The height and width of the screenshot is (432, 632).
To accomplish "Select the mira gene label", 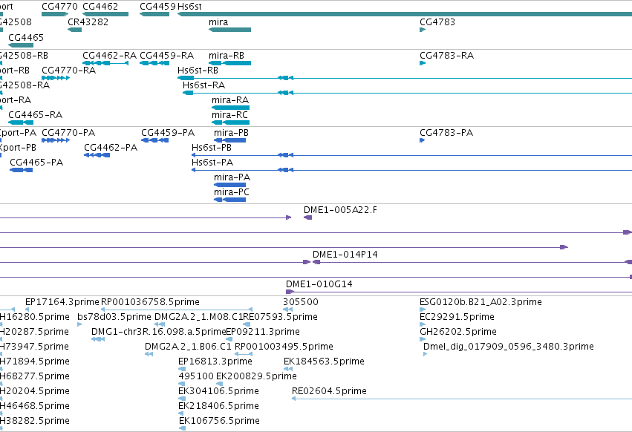I will pos(218,22).
